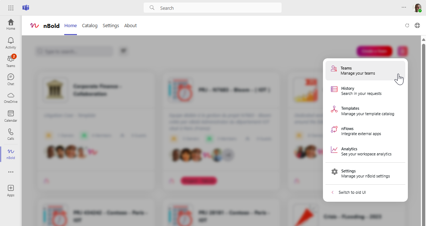Open the app launcher grid icon
This screenshot has height=226, width=426.
tap(11, 8)
